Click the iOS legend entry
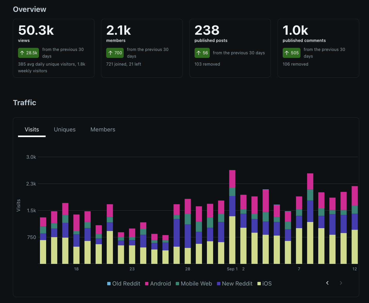 [x=265, y=283]
